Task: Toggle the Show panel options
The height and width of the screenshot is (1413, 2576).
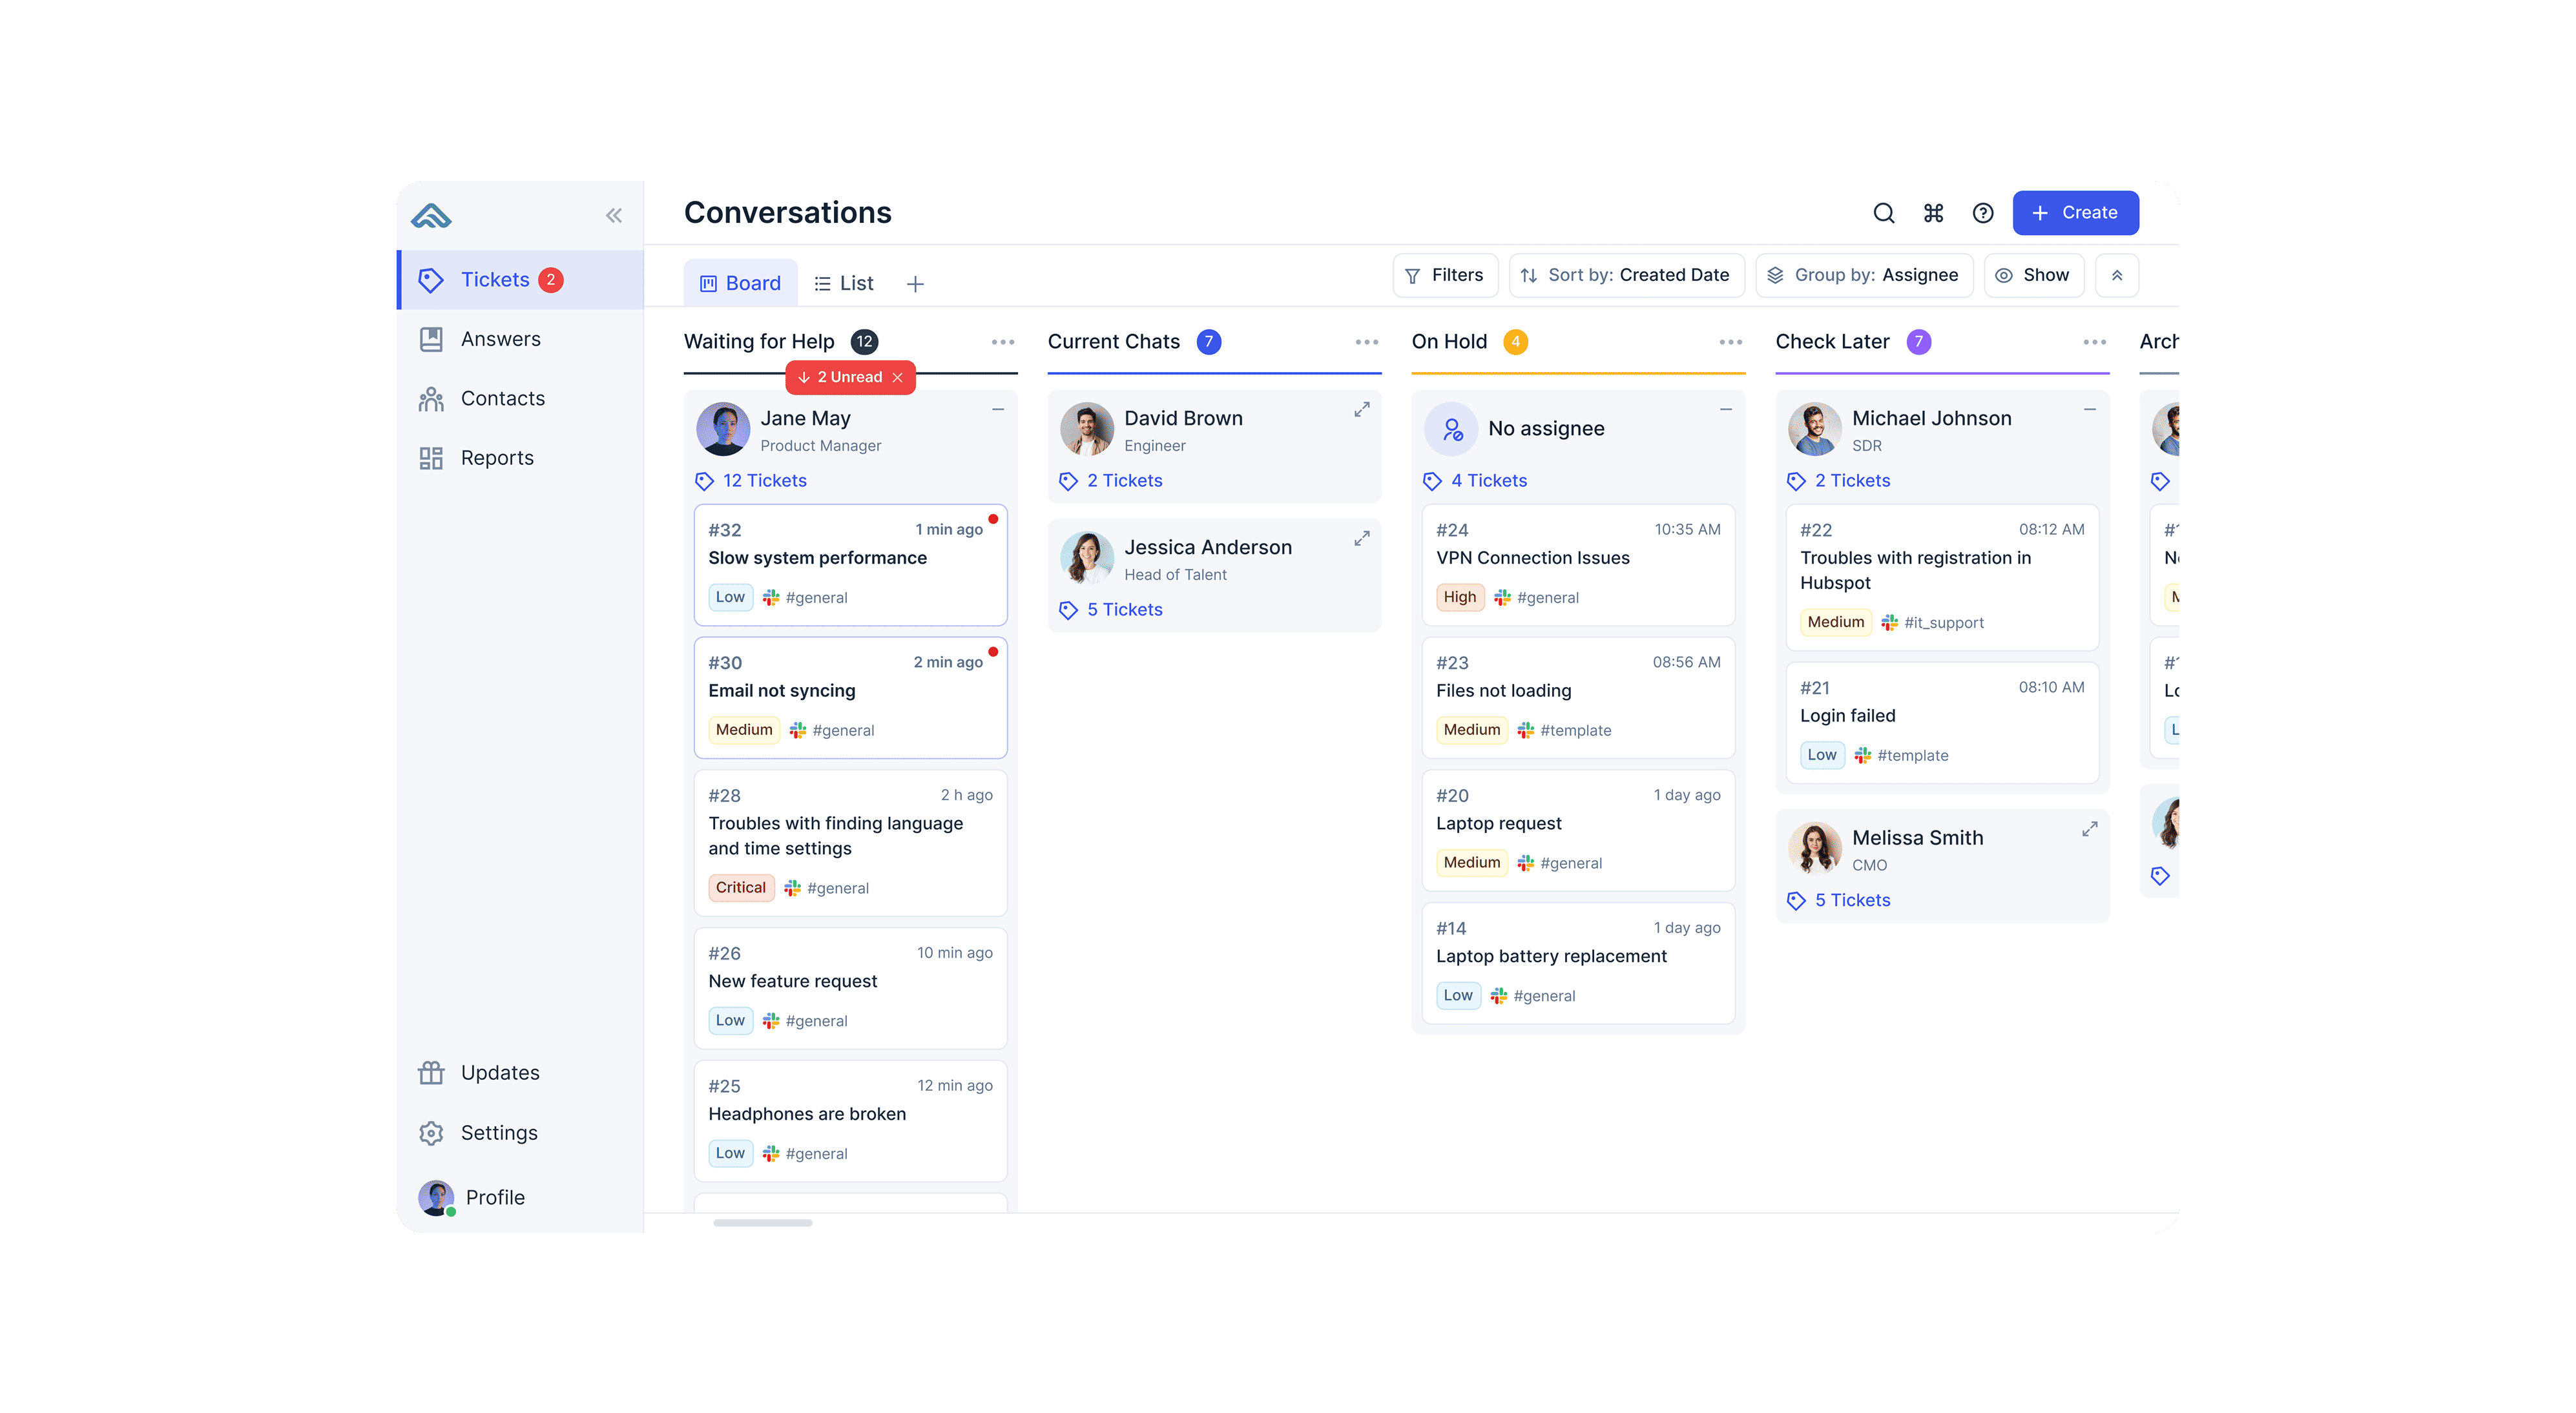Action: 2034,275
